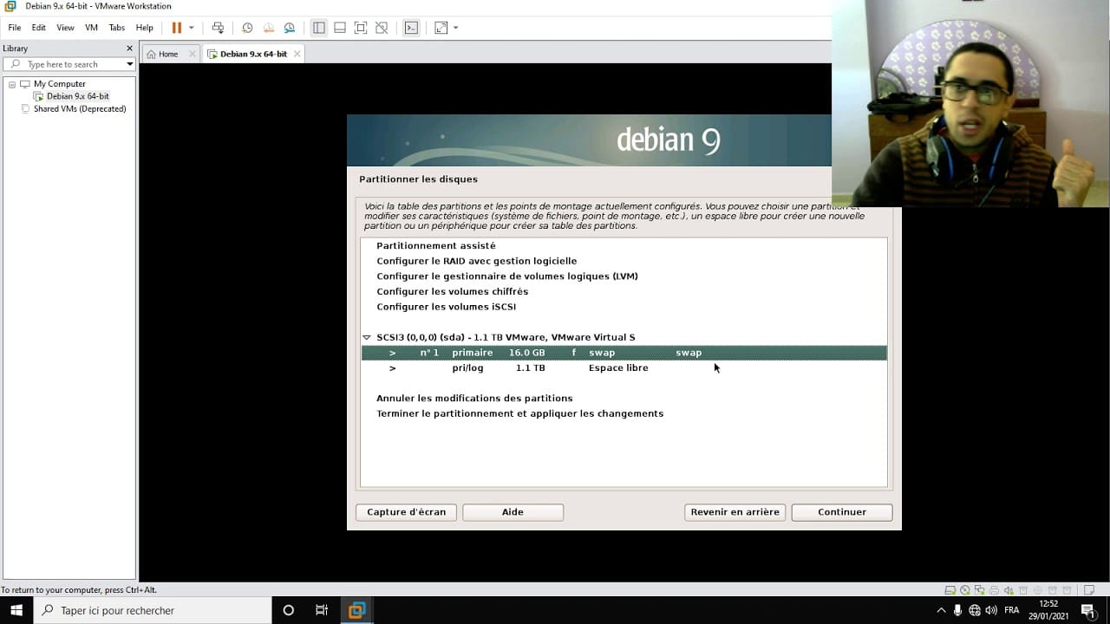Toggle the library sidebar view icon
1110x624 pixels.
(319, 28)
